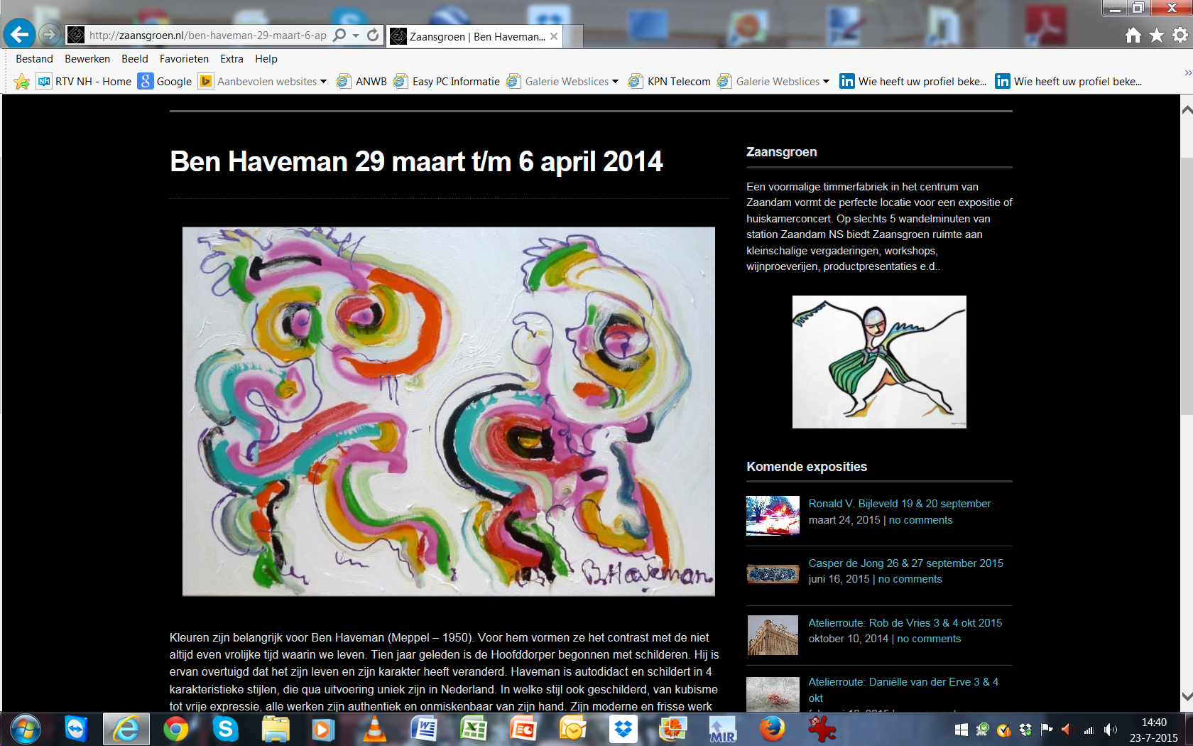This screenshot has height=746, width=1193.
Task: Open the address bar autocomplete dropdown arrow
Action: point(356,36)
